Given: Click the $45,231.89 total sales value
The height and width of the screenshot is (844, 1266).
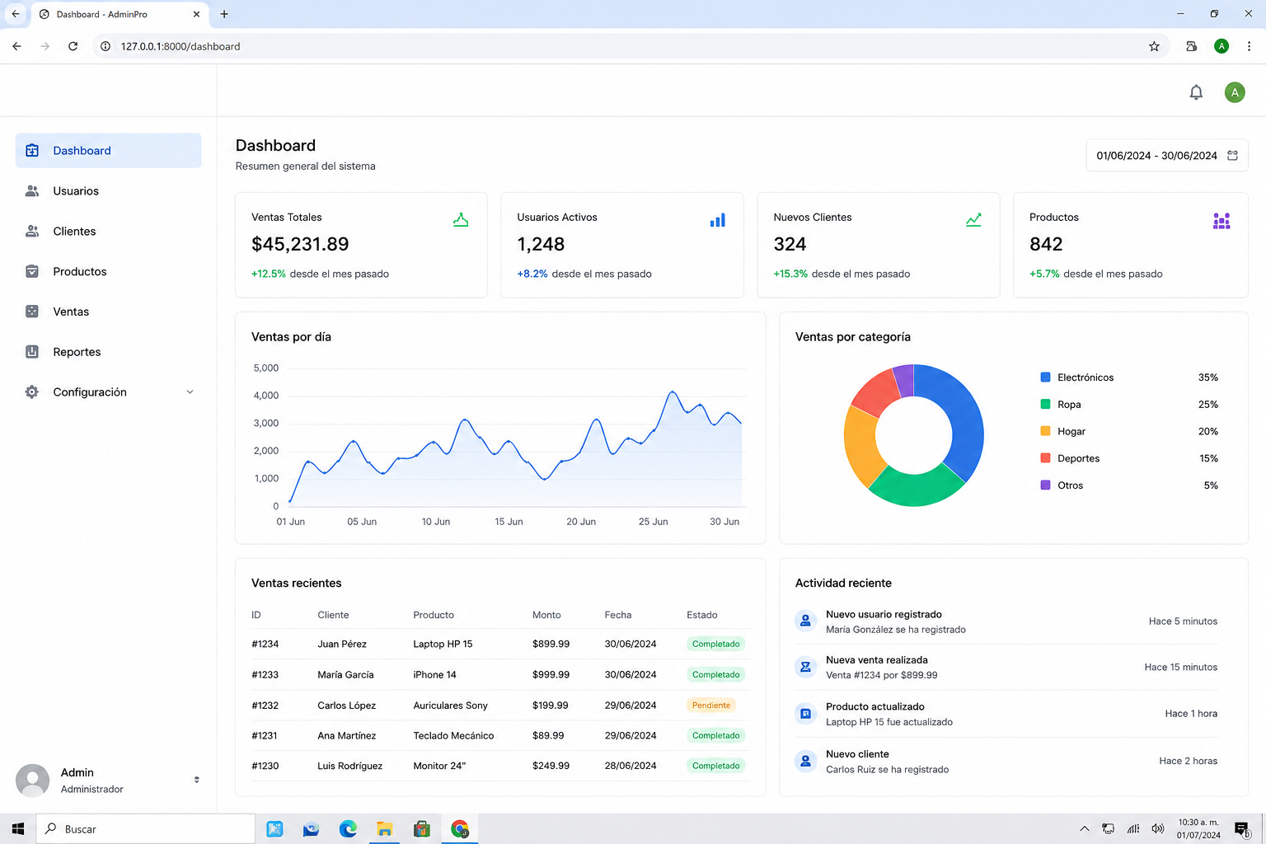Looking at the screenshot, I should [300, 244].
